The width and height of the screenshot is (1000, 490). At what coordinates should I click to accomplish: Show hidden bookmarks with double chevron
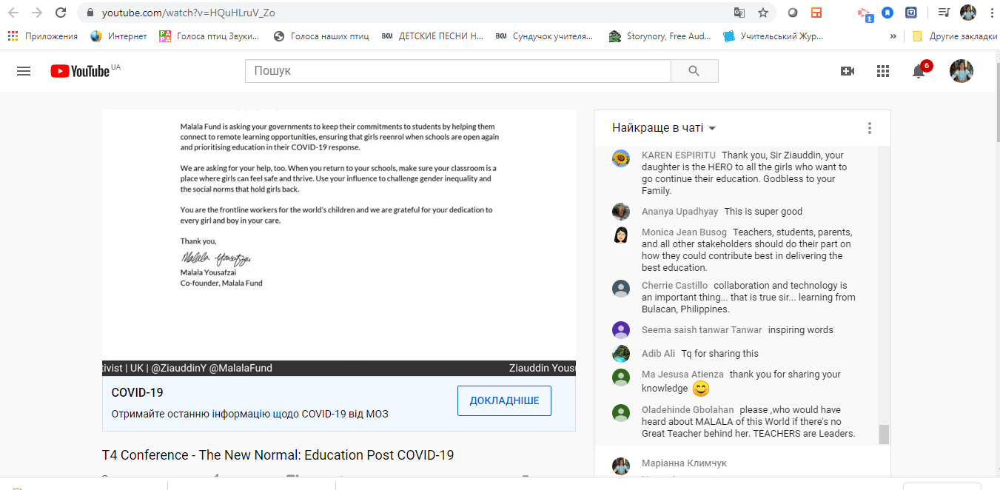coord(893,36)
